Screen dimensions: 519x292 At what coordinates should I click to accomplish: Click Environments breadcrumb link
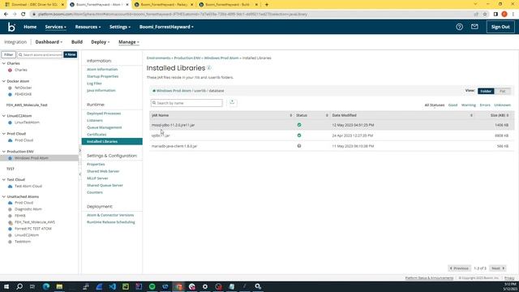click(159, 58)
